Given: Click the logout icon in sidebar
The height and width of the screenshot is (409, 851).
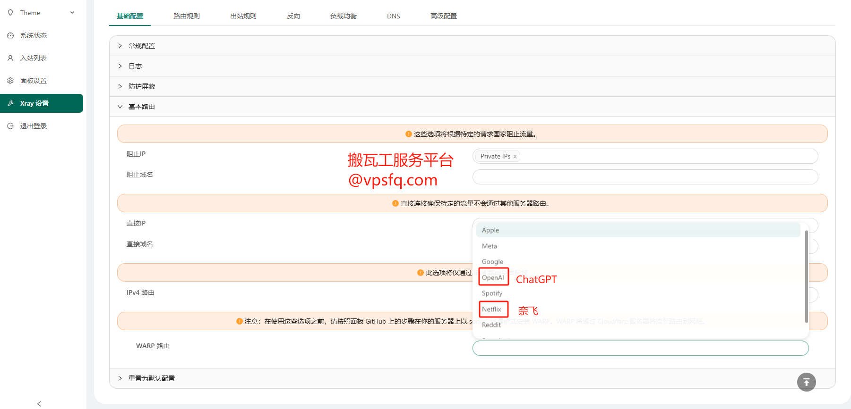Looking at the screenshot, I should (10, 126).
